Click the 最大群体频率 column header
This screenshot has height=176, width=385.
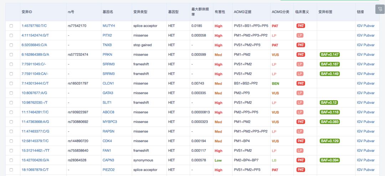click(x=200, y=12)
